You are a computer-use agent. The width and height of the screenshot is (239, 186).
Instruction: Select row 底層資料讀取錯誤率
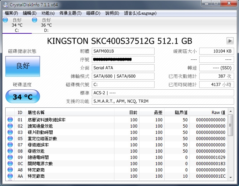pos(117,120)
